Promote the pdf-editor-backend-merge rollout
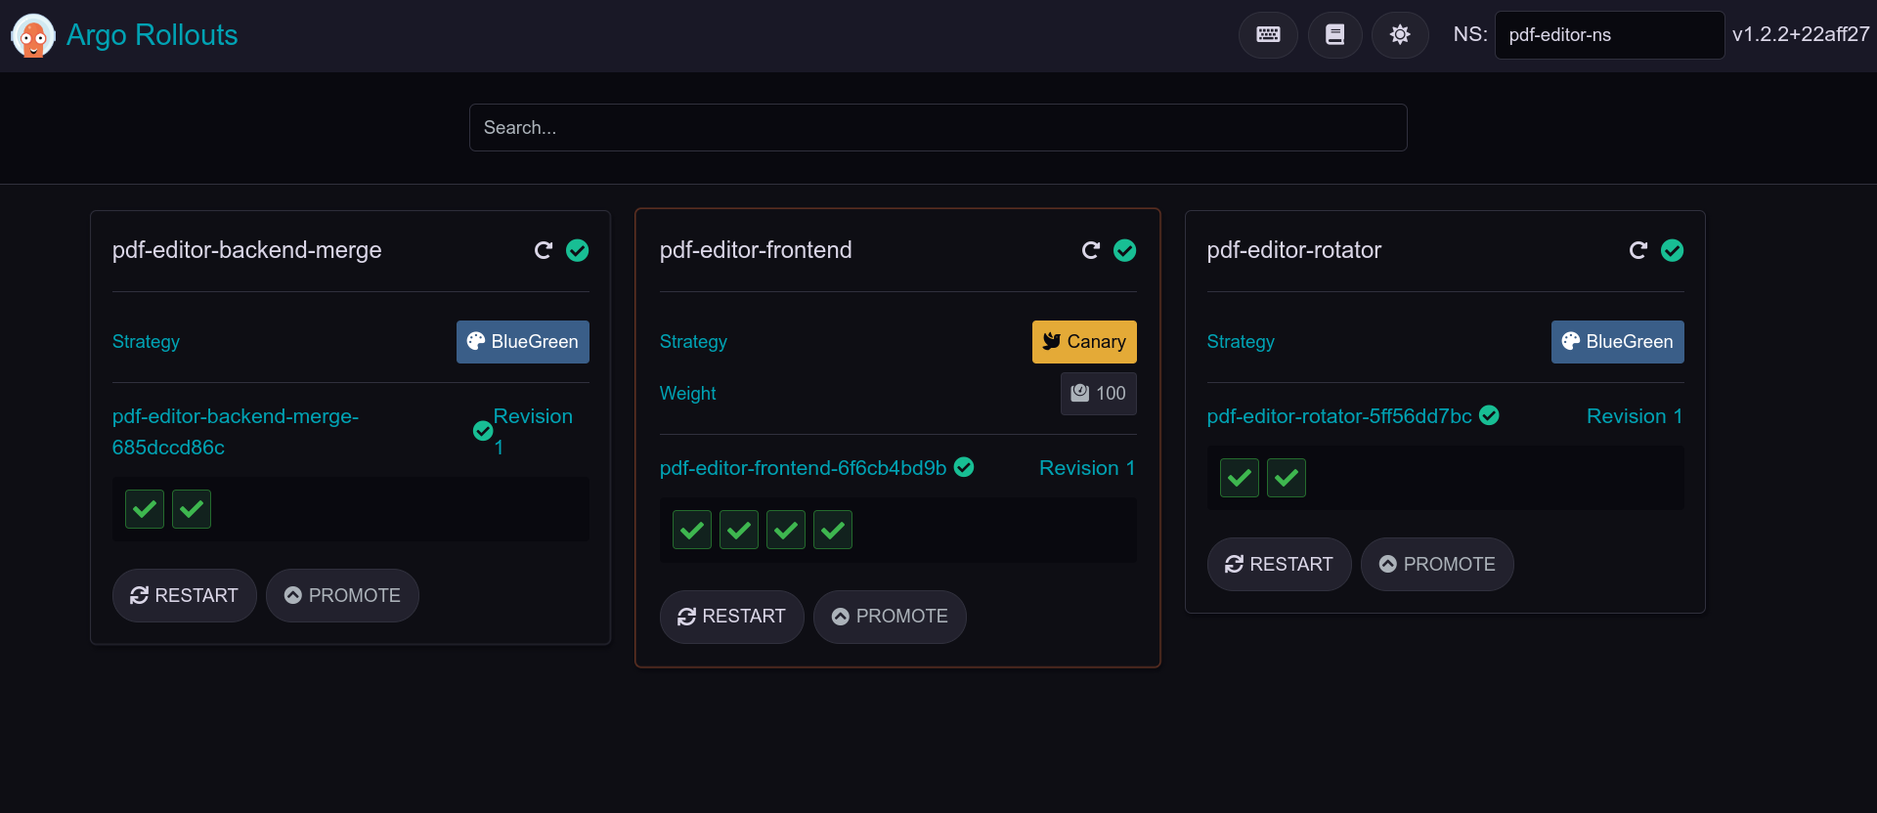Image resolution: width=1877 pixels, height=813 pixels. [x=342, y=596]
